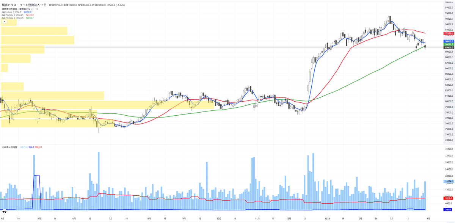The width and height of the screenshot is (455, 223).
Task: Click the 8月 label on the time axis
Action: coord(149,219)
